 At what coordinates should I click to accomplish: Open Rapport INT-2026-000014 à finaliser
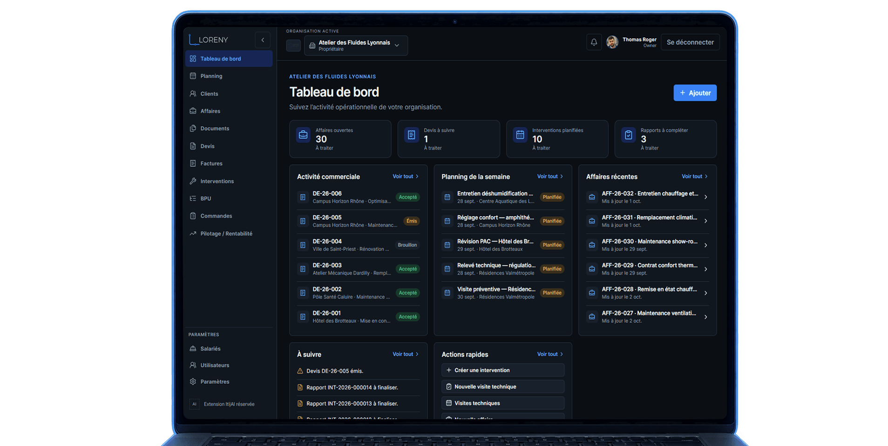pos(358,387)
